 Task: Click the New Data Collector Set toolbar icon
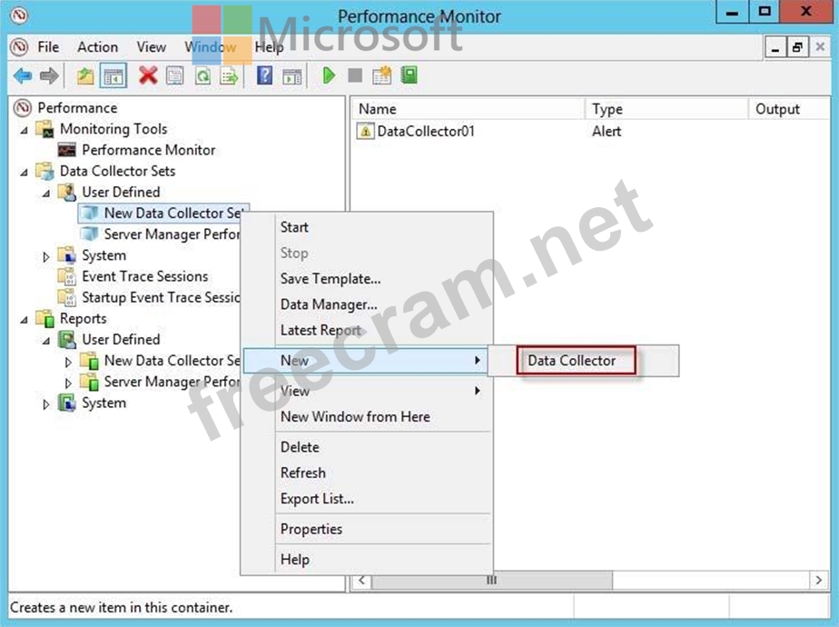click(382, 75)
